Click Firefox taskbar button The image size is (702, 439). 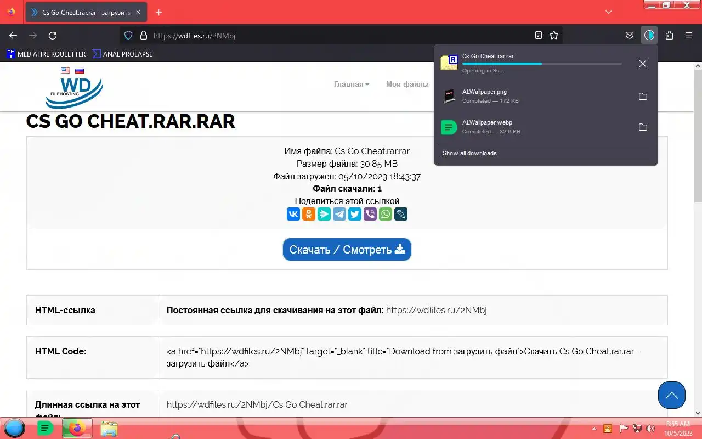[x=77, y=428]
